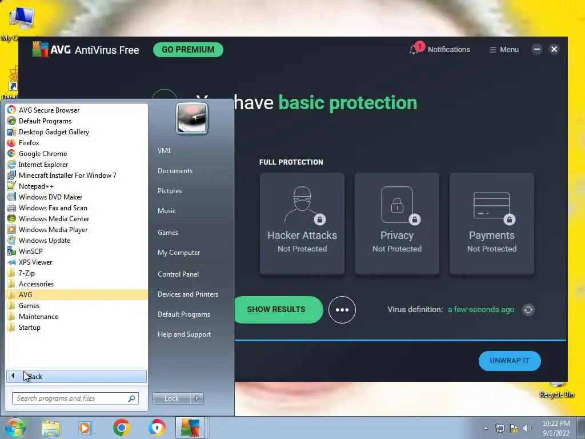Viewport: 585px width, 439px height.
Task: Open the AVG Menu
Action: tap(504, 50)
